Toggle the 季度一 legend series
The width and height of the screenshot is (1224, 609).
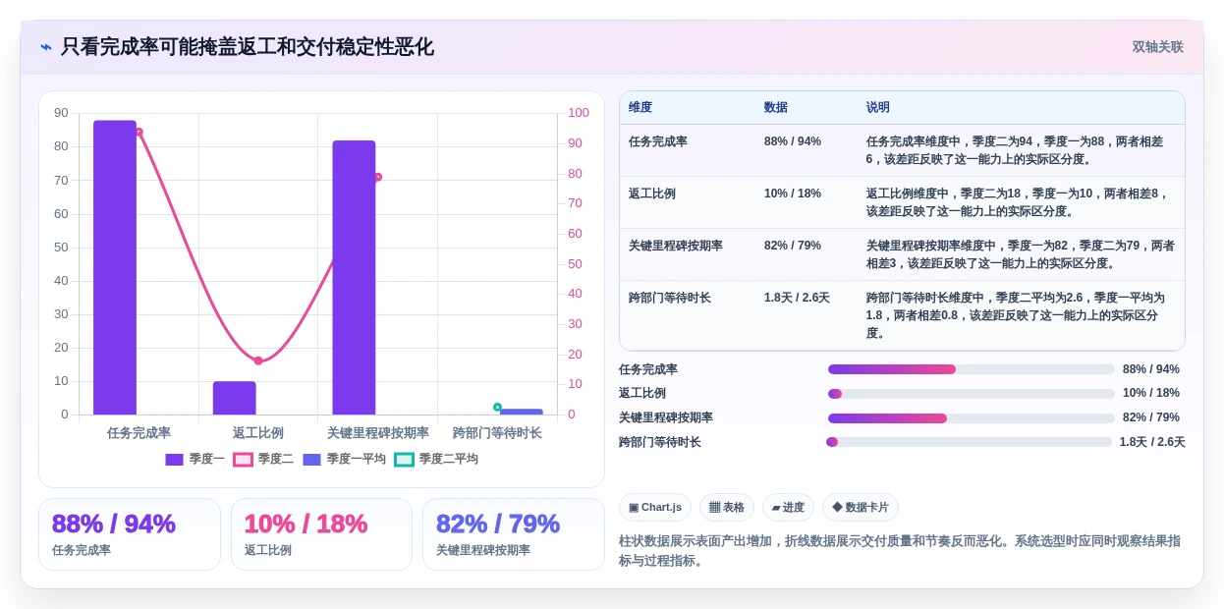click(x=195, y=459)
